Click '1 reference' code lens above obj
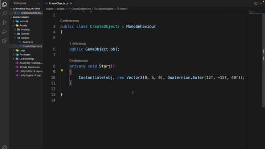Viewport: 265px width, 149px height. 77,43
